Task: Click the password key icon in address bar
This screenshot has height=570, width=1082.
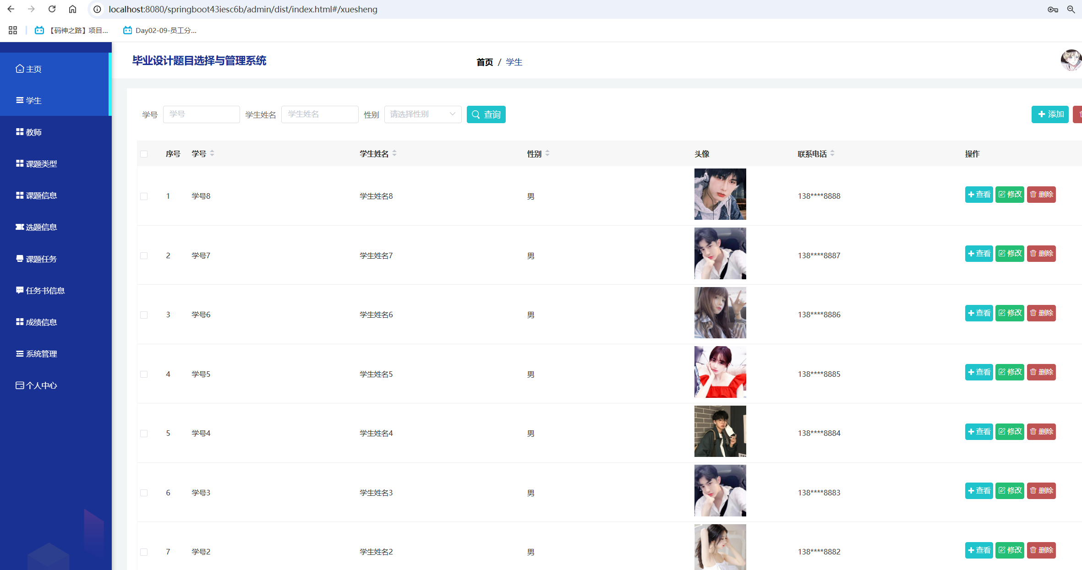Action: pyautogui.click(x=1052, y=9)
